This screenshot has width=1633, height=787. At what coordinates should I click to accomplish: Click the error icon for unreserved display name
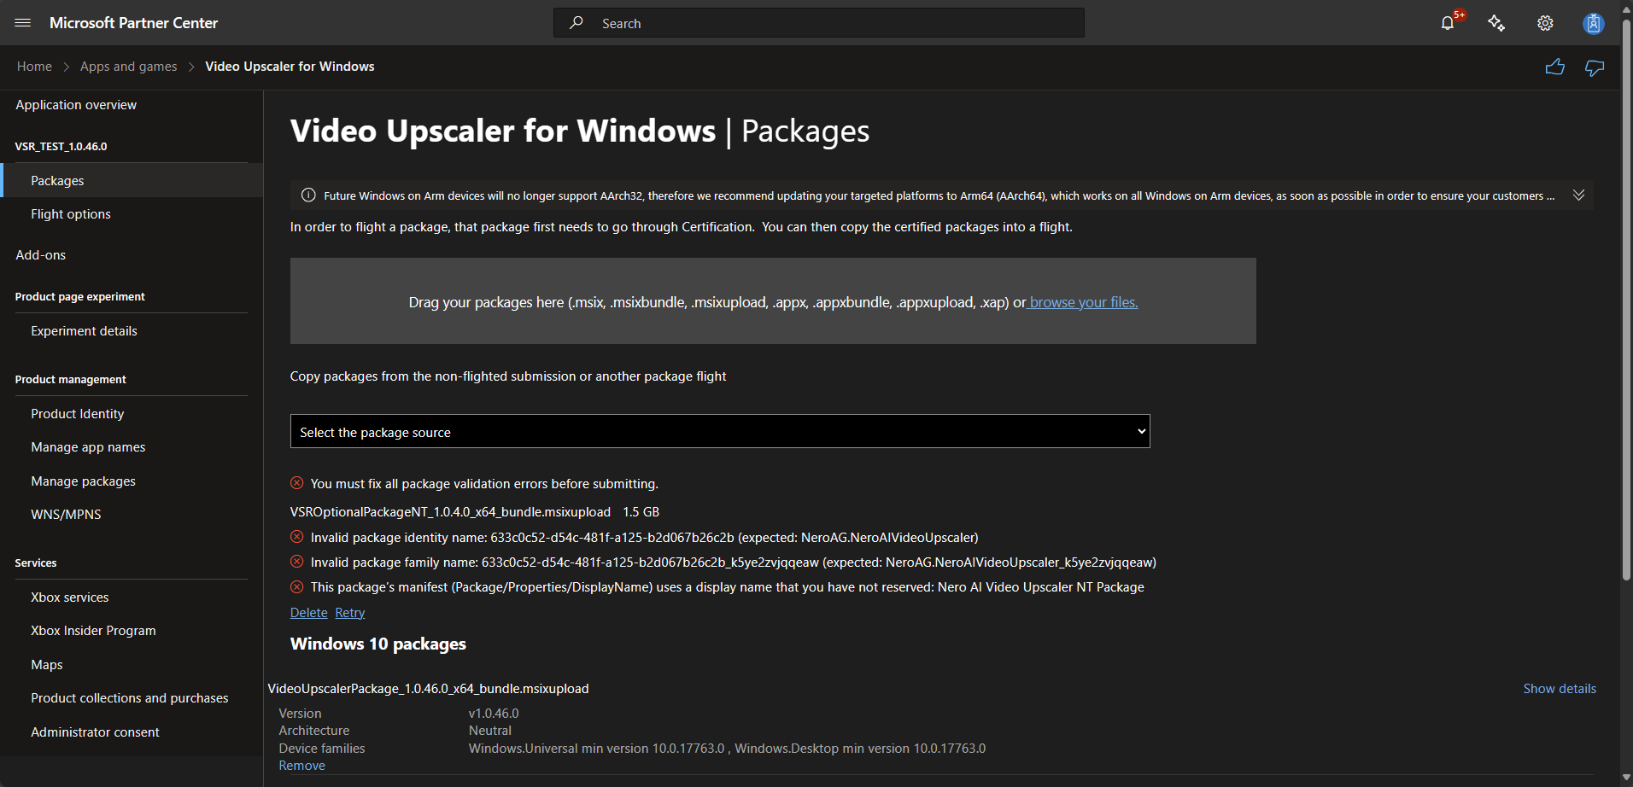(296, 586)
